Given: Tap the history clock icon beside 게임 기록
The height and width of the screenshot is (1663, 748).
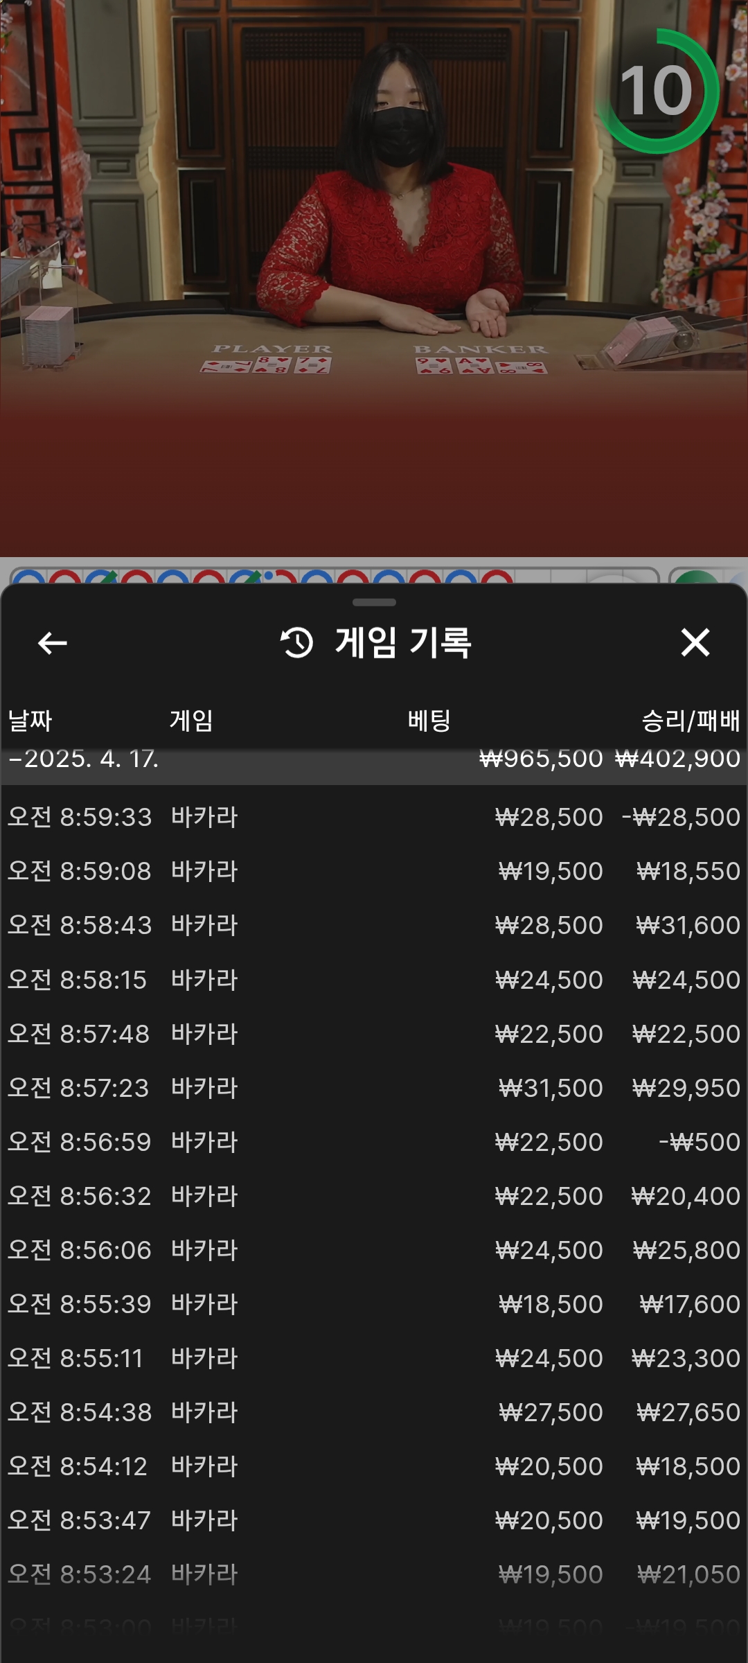Looking at the screenshot, I should pyautogui.click(x=297, y=642).
